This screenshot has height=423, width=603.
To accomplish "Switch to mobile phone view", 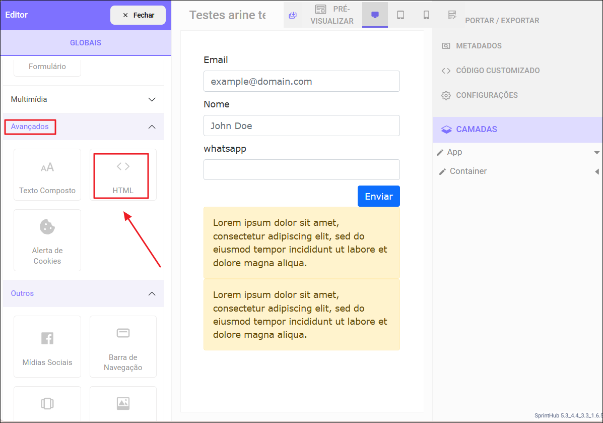I will (426, 15).
